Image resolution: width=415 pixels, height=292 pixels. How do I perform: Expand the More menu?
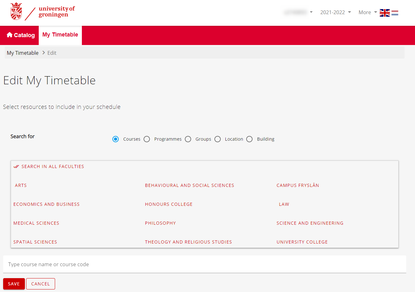pyautogui.click(x=367, y=12)
